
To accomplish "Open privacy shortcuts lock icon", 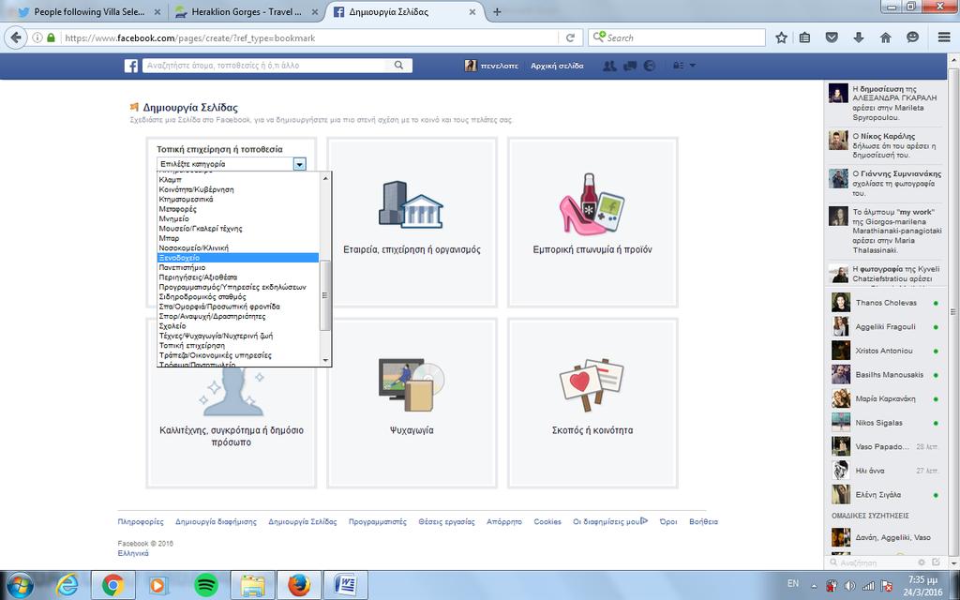I will point(679,66).
